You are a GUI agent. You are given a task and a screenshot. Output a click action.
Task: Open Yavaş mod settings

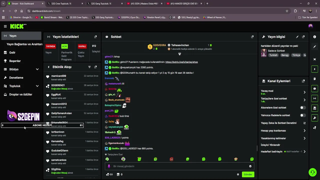[x=283, y=92]
